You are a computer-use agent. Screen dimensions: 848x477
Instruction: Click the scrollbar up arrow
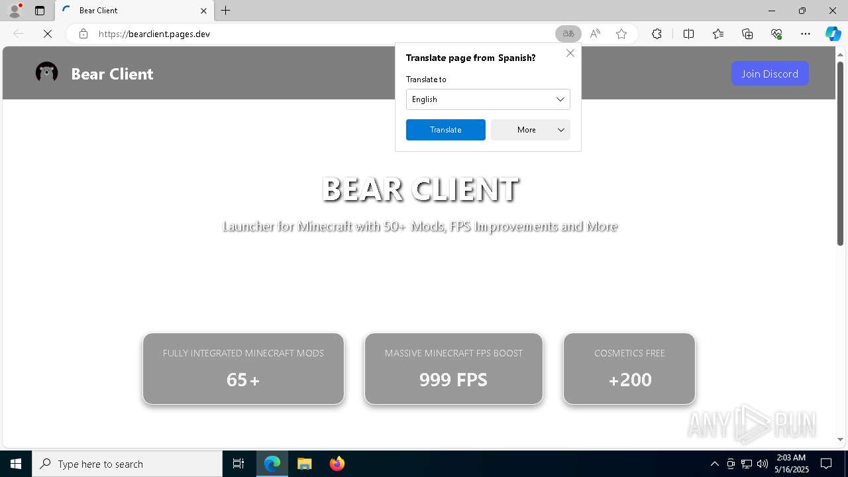click(x=841, y=54)
